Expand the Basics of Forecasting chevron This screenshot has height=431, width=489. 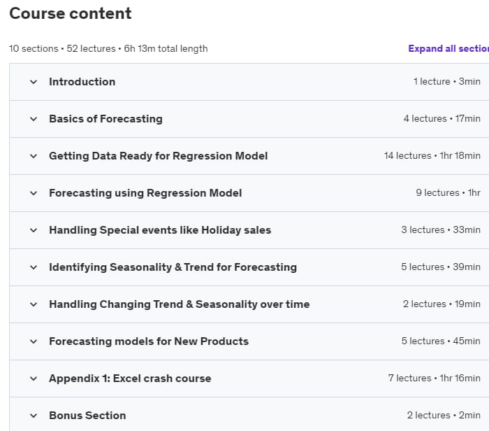point(34,119)
